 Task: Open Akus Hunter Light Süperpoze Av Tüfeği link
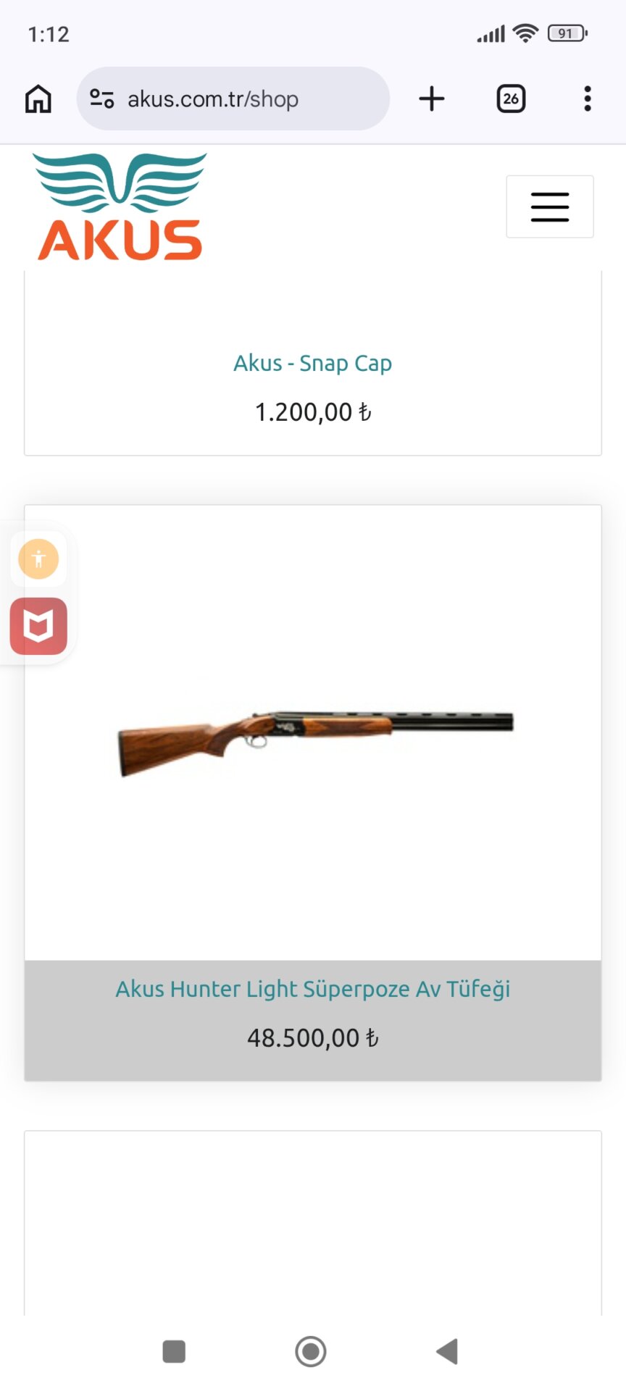tap(312, 989)
